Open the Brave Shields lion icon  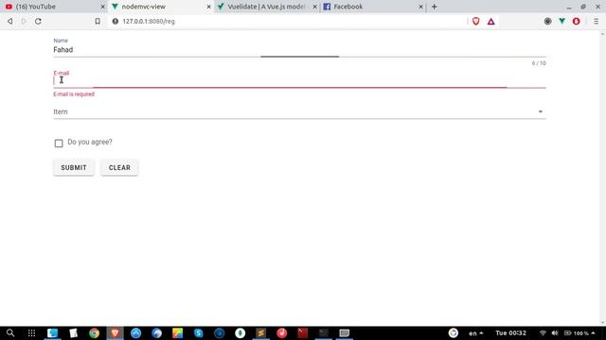click(x=475, y=21)
